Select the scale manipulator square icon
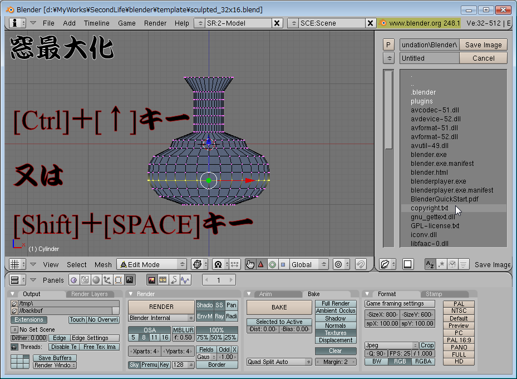Image resolution: width=517 pixels, height=379 pixels. click(283, 264)
